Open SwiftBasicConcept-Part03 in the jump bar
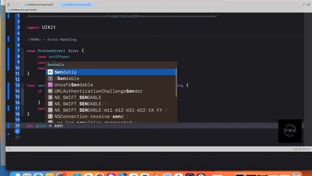Screen dimensions: 312x176 point(22,10)
